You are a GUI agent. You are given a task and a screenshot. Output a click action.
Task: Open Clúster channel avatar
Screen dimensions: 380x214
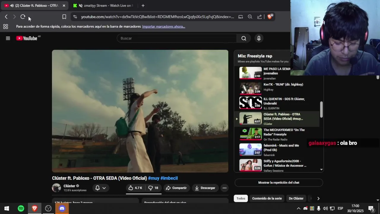click(56, 188)
